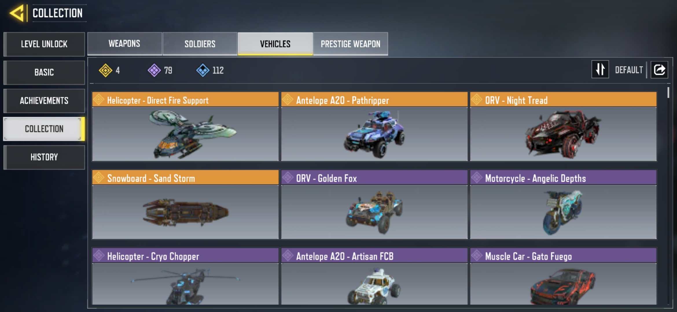Click the rarity icon on ORV - Night Tread

476,100
